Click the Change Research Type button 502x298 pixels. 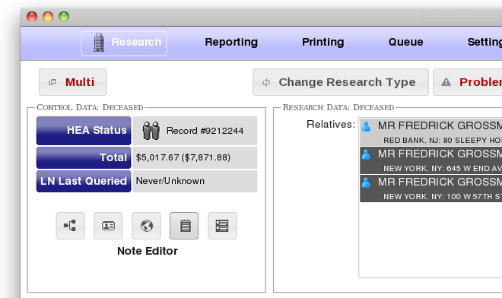pos(341,82)
